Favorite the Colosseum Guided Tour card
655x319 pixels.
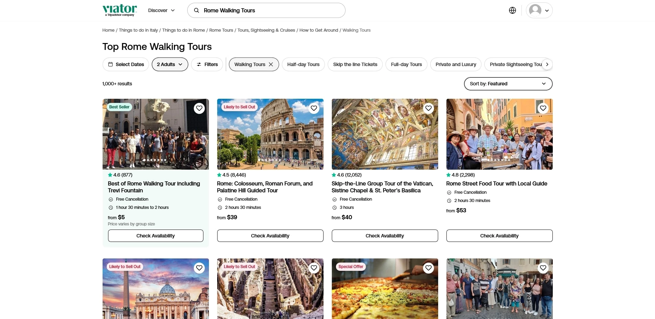point(314,108)
